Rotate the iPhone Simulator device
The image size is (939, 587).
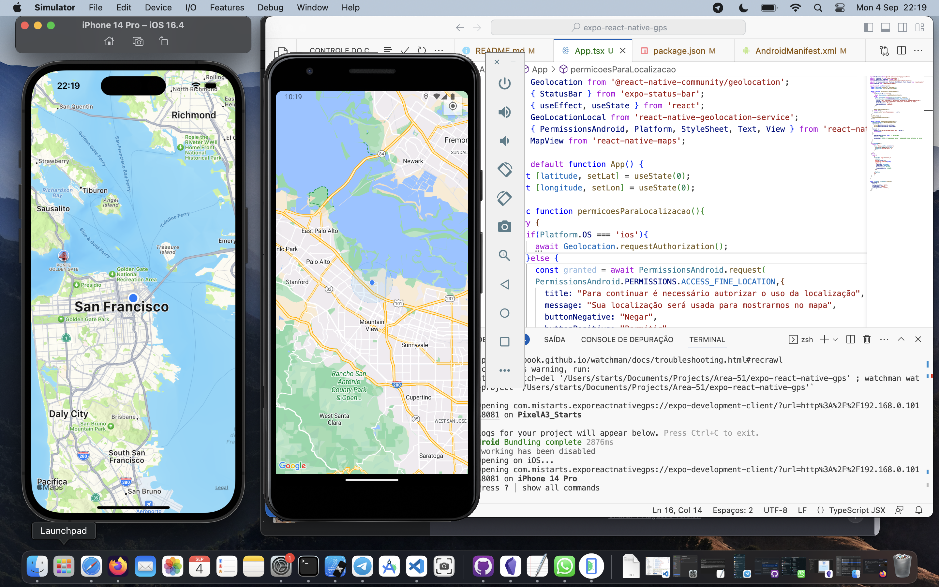coord(164,41)
